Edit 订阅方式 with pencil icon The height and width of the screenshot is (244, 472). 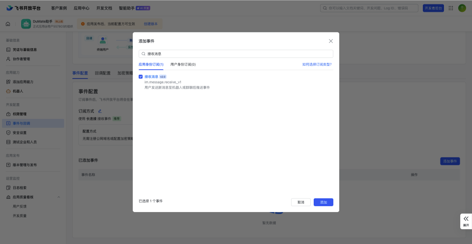[x=100, y=111]
